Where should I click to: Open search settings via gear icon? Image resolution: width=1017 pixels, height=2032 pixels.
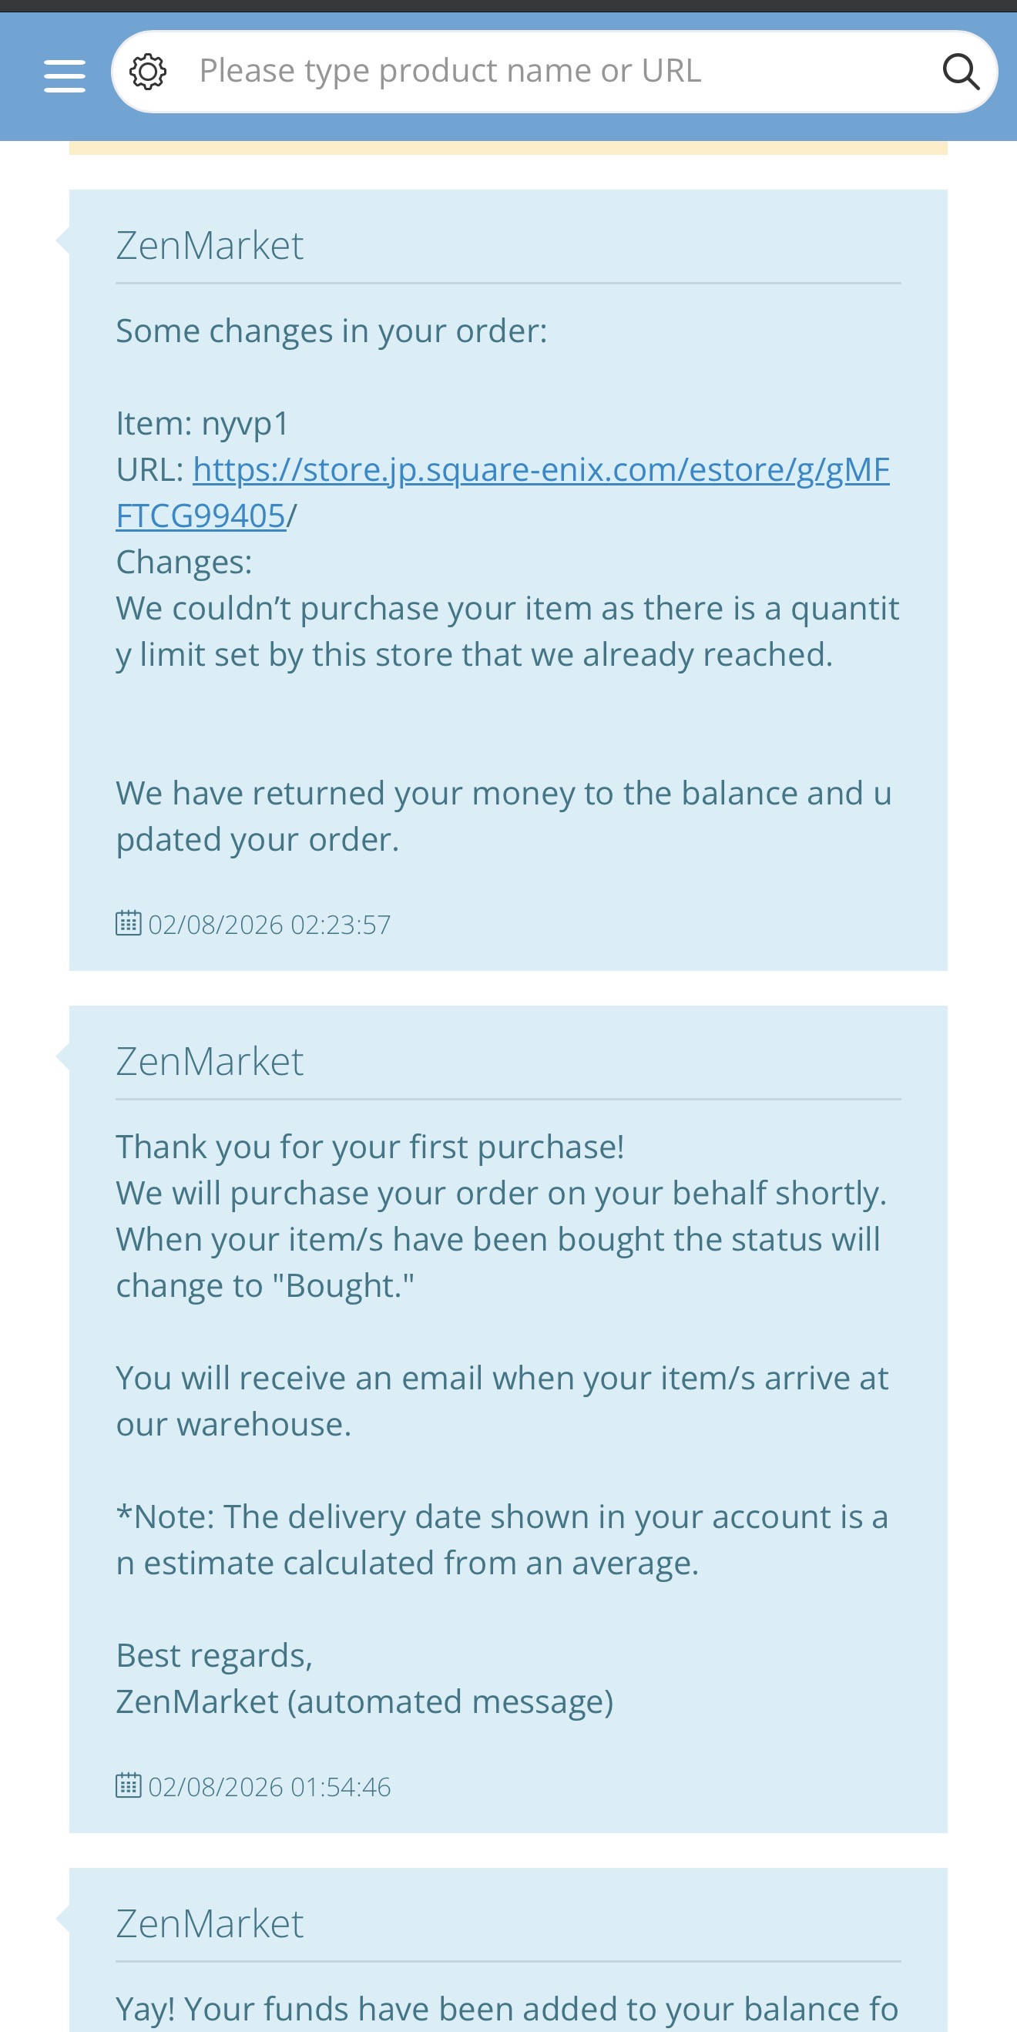(147, 72)
